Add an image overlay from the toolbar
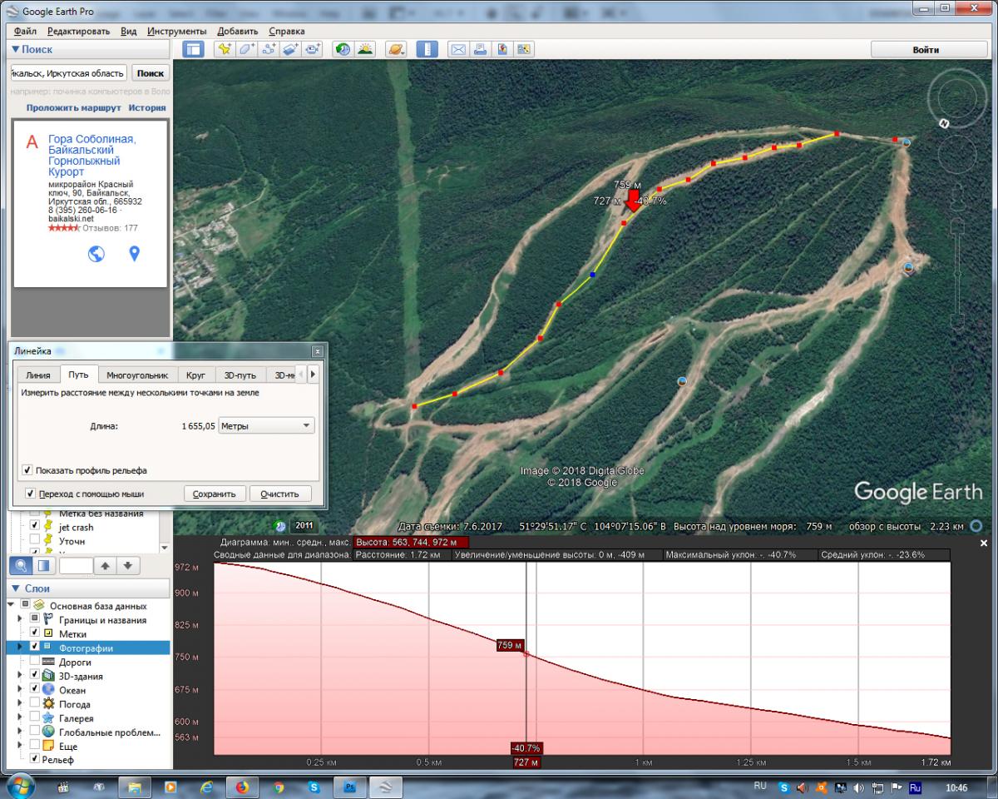 pyautogui.click(x=289, y=49)
